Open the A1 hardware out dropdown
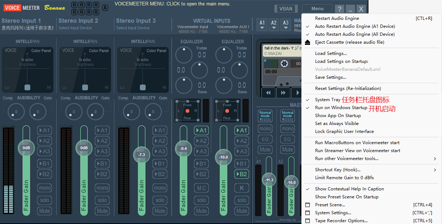This screenshot has height=224, width=442. click(262, 25)
